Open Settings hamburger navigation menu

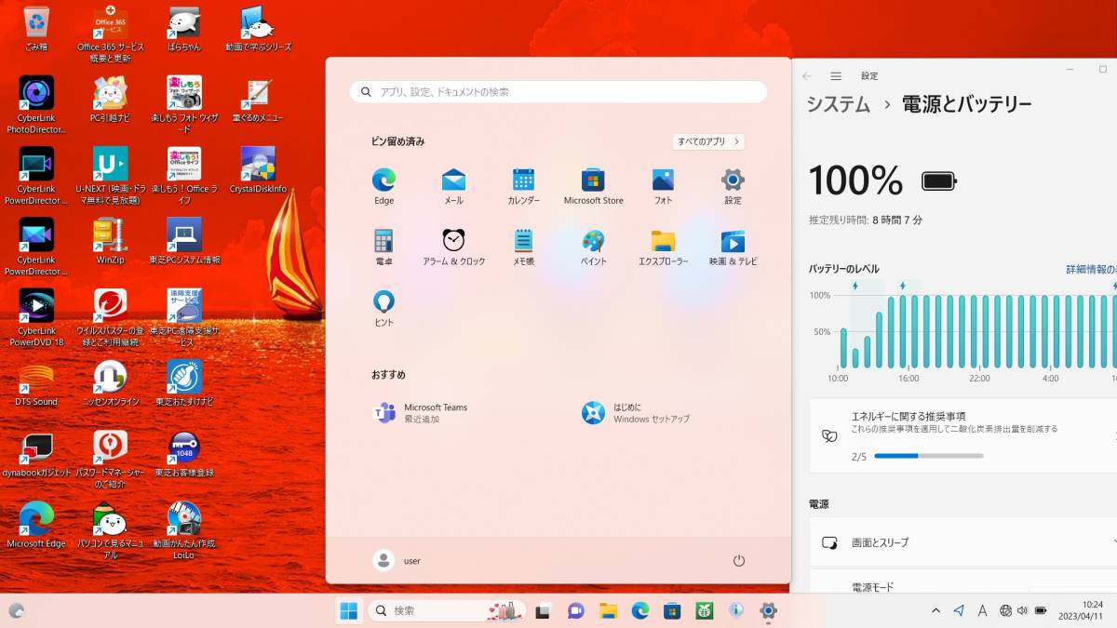pyautogui.click(x=836, y=76)
